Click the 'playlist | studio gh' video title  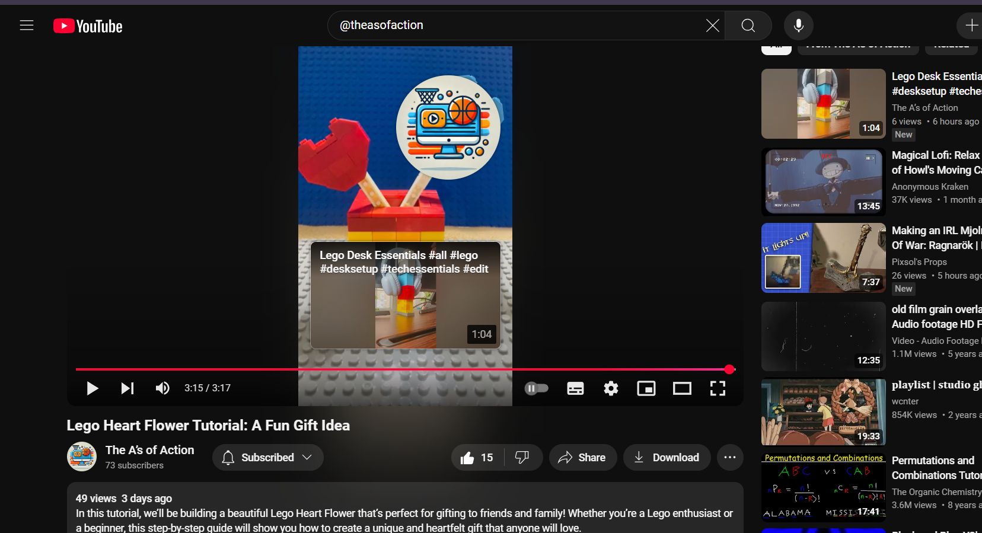point(937,385)
